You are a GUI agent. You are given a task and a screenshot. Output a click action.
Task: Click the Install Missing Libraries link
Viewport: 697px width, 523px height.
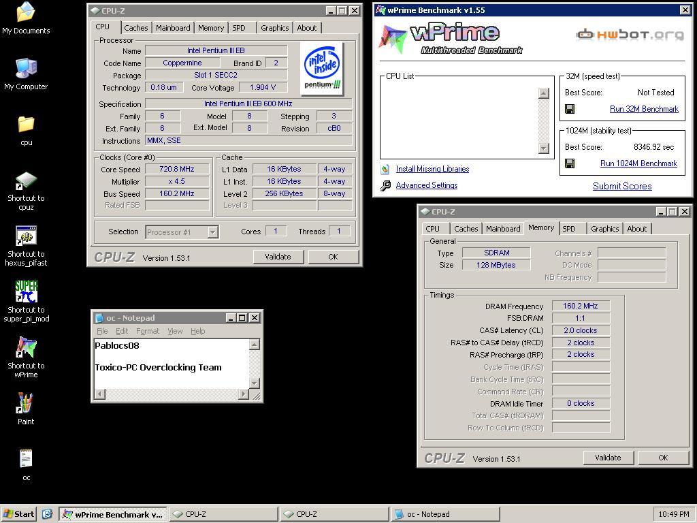click(432, 169)
